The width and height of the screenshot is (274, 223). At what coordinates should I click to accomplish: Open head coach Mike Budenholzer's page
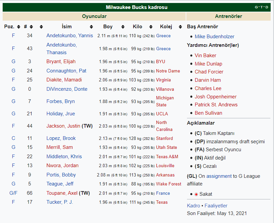click(214, 37)
